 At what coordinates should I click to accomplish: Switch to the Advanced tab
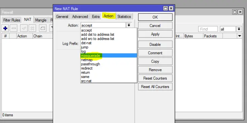(x=80, y=16)
